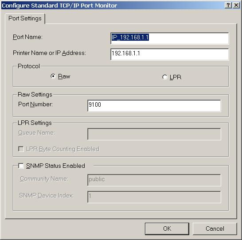Screen dimensions: 242x240
Task: Click the Port Number field showing 9100
Action: pyautogui.click(x=154, y=106)
